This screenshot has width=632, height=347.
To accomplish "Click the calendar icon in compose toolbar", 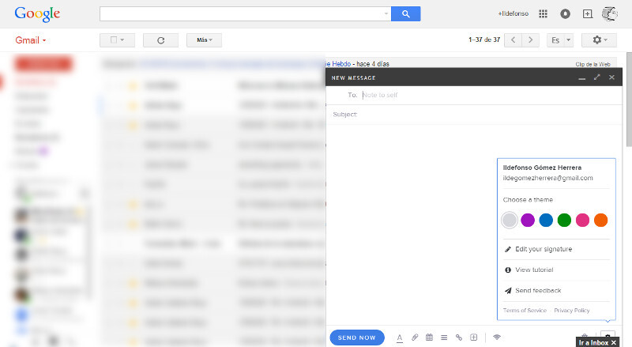I will point(429,338).
